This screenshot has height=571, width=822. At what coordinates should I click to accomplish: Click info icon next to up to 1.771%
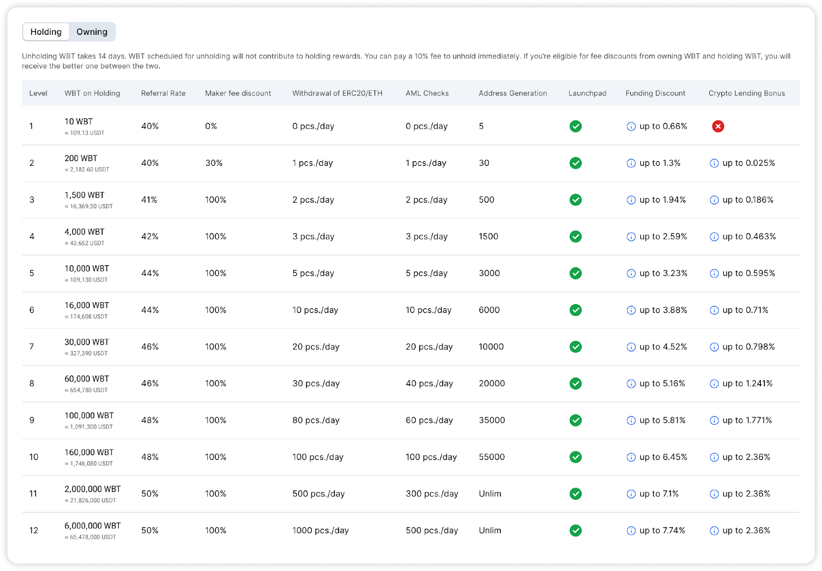click(x=714, y=421)
